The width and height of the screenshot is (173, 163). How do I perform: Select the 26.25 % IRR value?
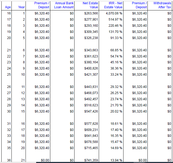(116, 93)
